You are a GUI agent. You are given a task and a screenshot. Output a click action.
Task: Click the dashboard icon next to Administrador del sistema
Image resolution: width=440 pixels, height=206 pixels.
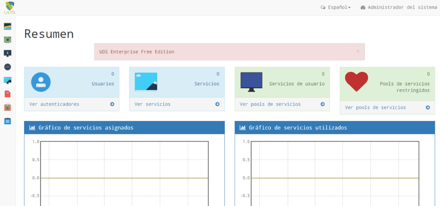point(363,8)
